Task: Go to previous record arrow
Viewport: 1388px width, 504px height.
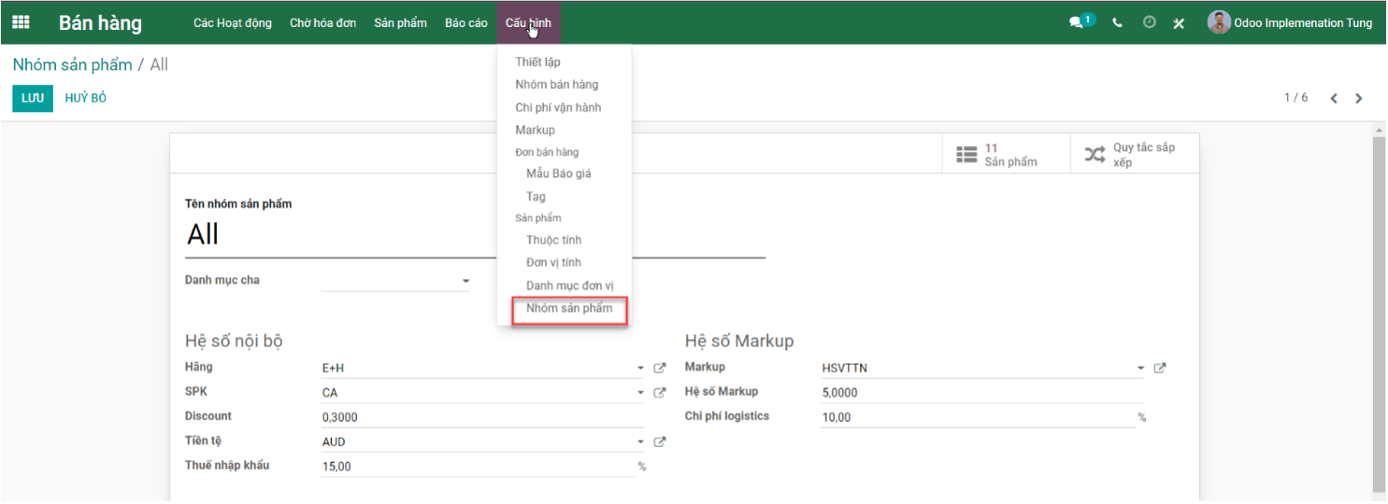Action: pyautogui.click(x=1334, y=98)
